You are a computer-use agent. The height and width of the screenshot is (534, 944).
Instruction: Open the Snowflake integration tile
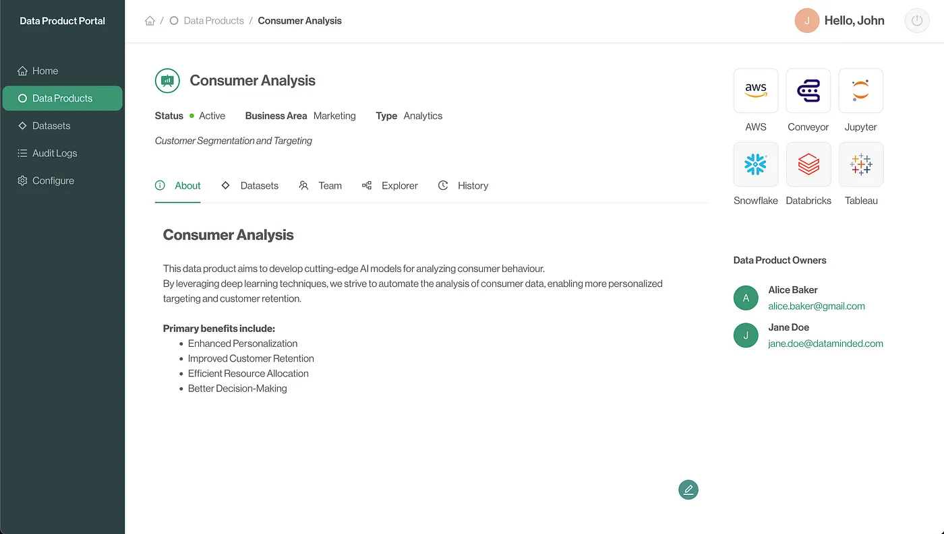click(x=755, y=164)
